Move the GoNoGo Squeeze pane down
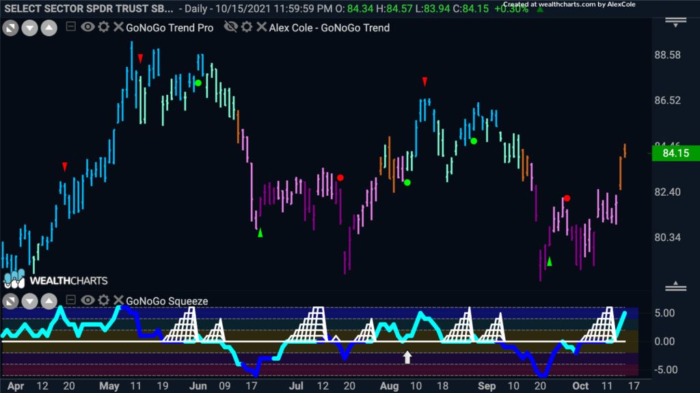 tap(29, 301)
